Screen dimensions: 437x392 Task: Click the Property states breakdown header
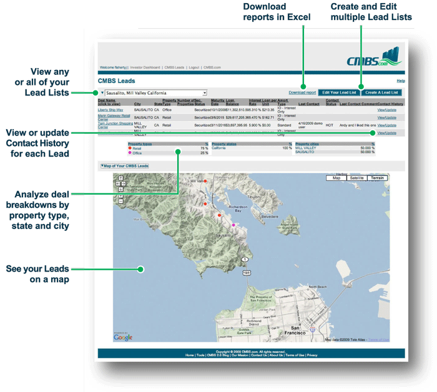[x=224, y=144]
